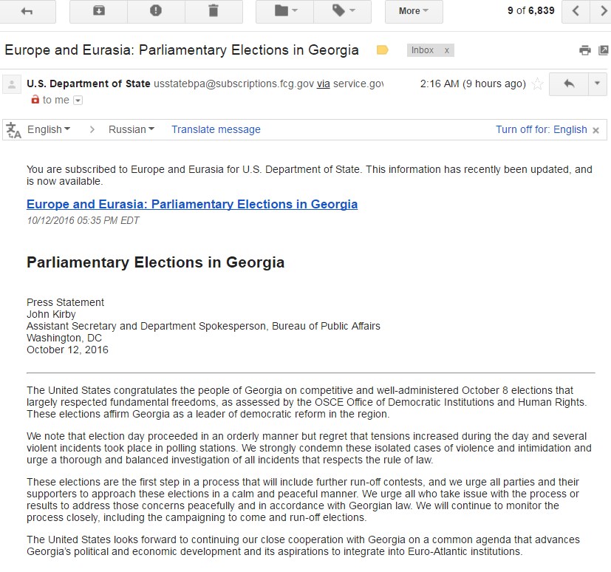
Task: Report spam using the exclamation icon
Action: 156,11
